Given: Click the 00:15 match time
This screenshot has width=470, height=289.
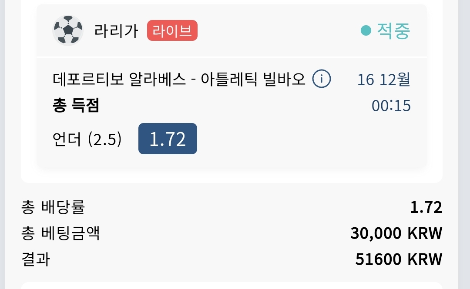Looking at the screenshot, I should (x=391, y=106).
